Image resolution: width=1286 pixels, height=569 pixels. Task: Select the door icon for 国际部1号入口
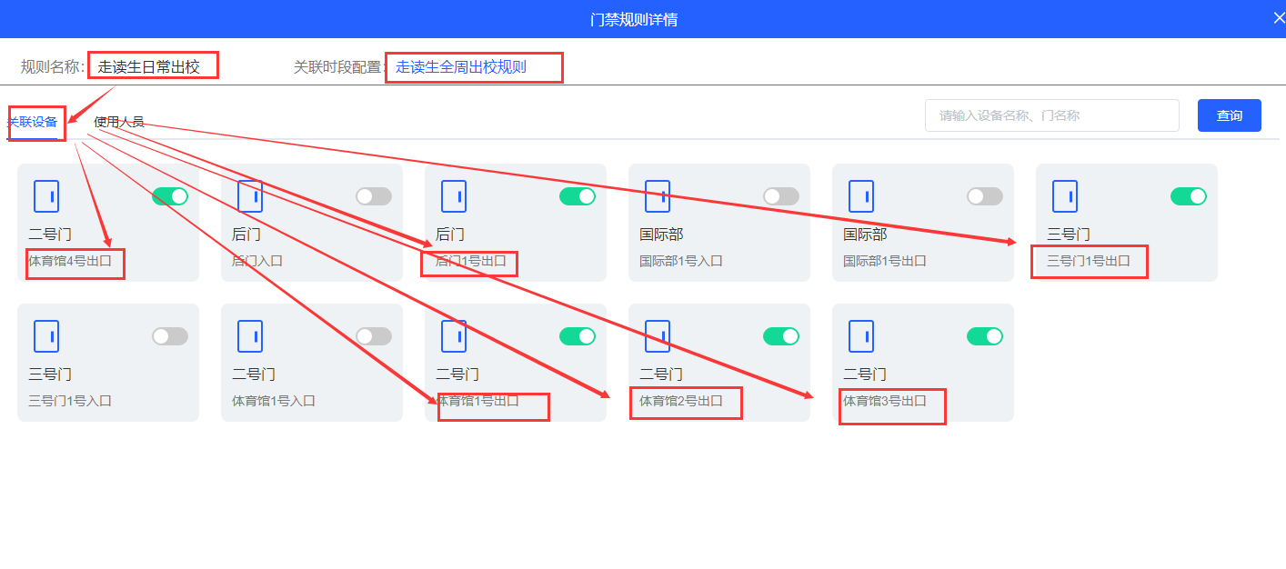(x=658, y=196)
